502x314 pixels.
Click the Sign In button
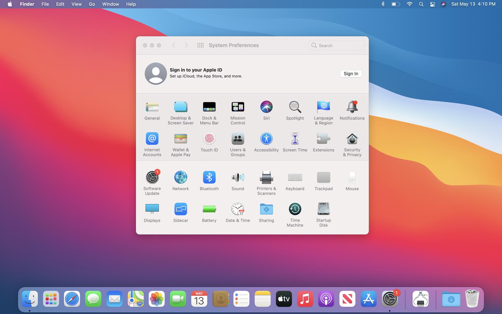[351, 74]
